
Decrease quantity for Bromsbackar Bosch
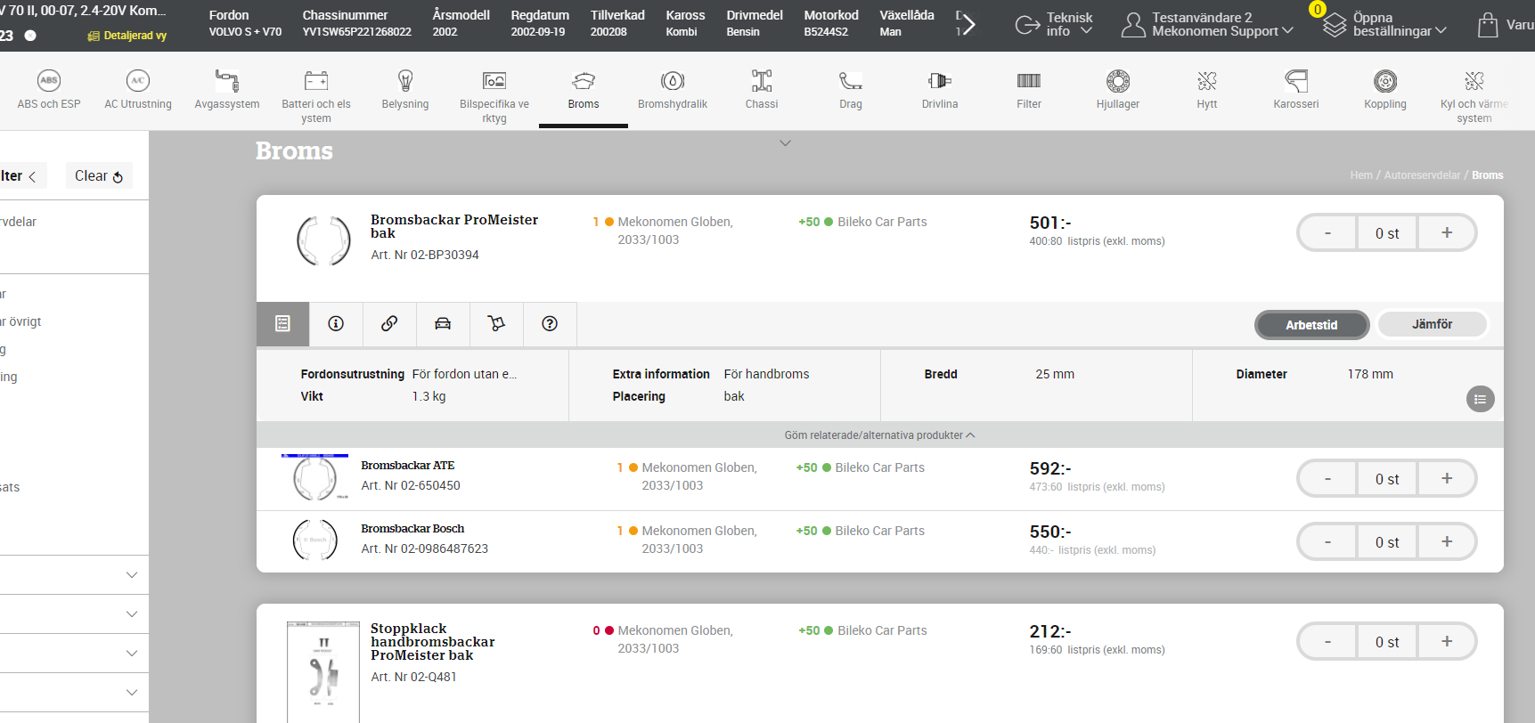point(1327,542)
